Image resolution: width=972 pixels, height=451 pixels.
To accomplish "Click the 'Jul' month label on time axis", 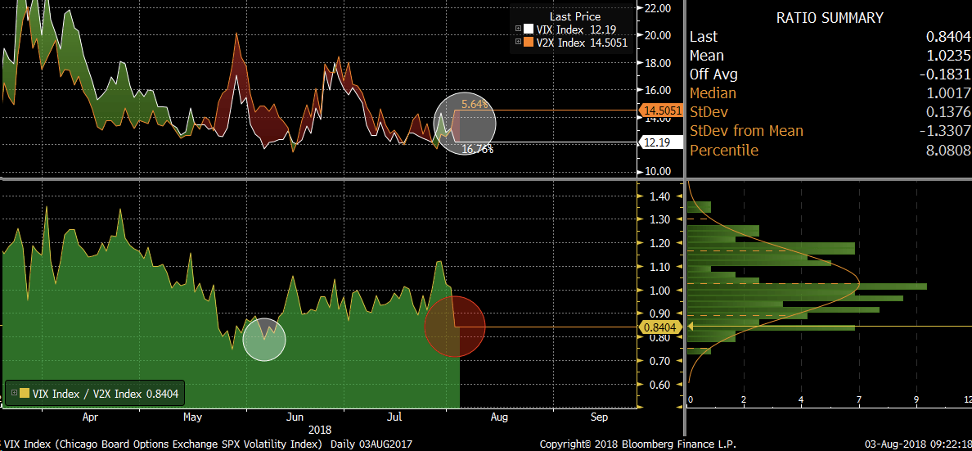I will tap(395, 417).
